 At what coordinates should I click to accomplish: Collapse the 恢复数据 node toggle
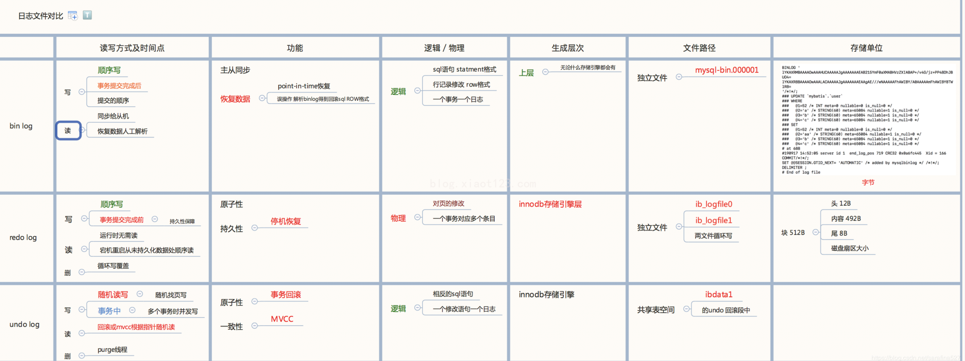point(262,98)
